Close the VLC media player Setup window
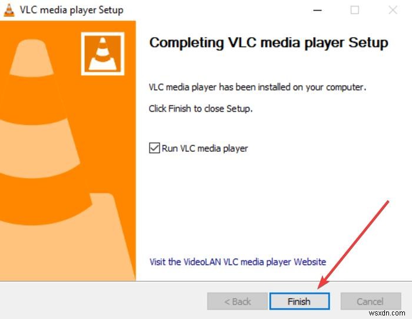The image size is (412, 319). 393,10
